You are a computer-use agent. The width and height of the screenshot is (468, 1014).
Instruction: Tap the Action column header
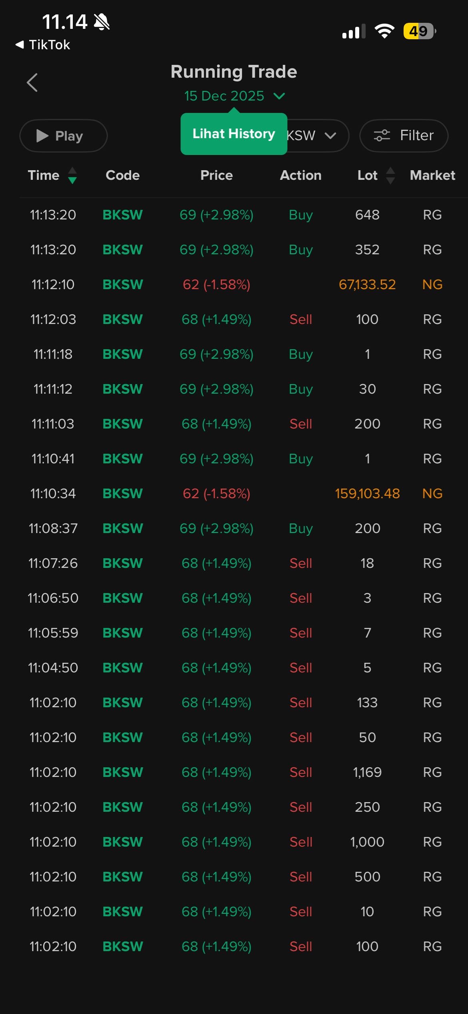(x=300, y=175)
